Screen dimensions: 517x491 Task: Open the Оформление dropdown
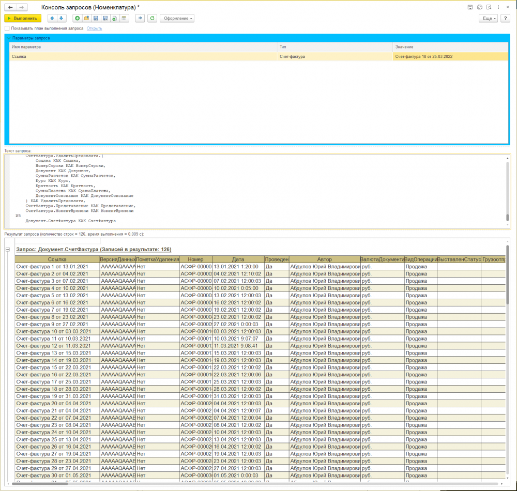click(177, 18)
